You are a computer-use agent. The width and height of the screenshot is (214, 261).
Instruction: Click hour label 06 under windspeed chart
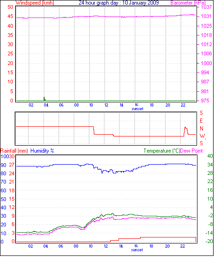click(61, 105)
